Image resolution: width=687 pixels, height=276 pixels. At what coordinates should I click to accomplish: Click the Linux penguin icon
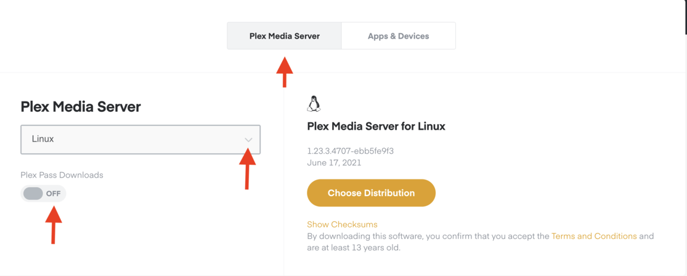pos(314,104)
